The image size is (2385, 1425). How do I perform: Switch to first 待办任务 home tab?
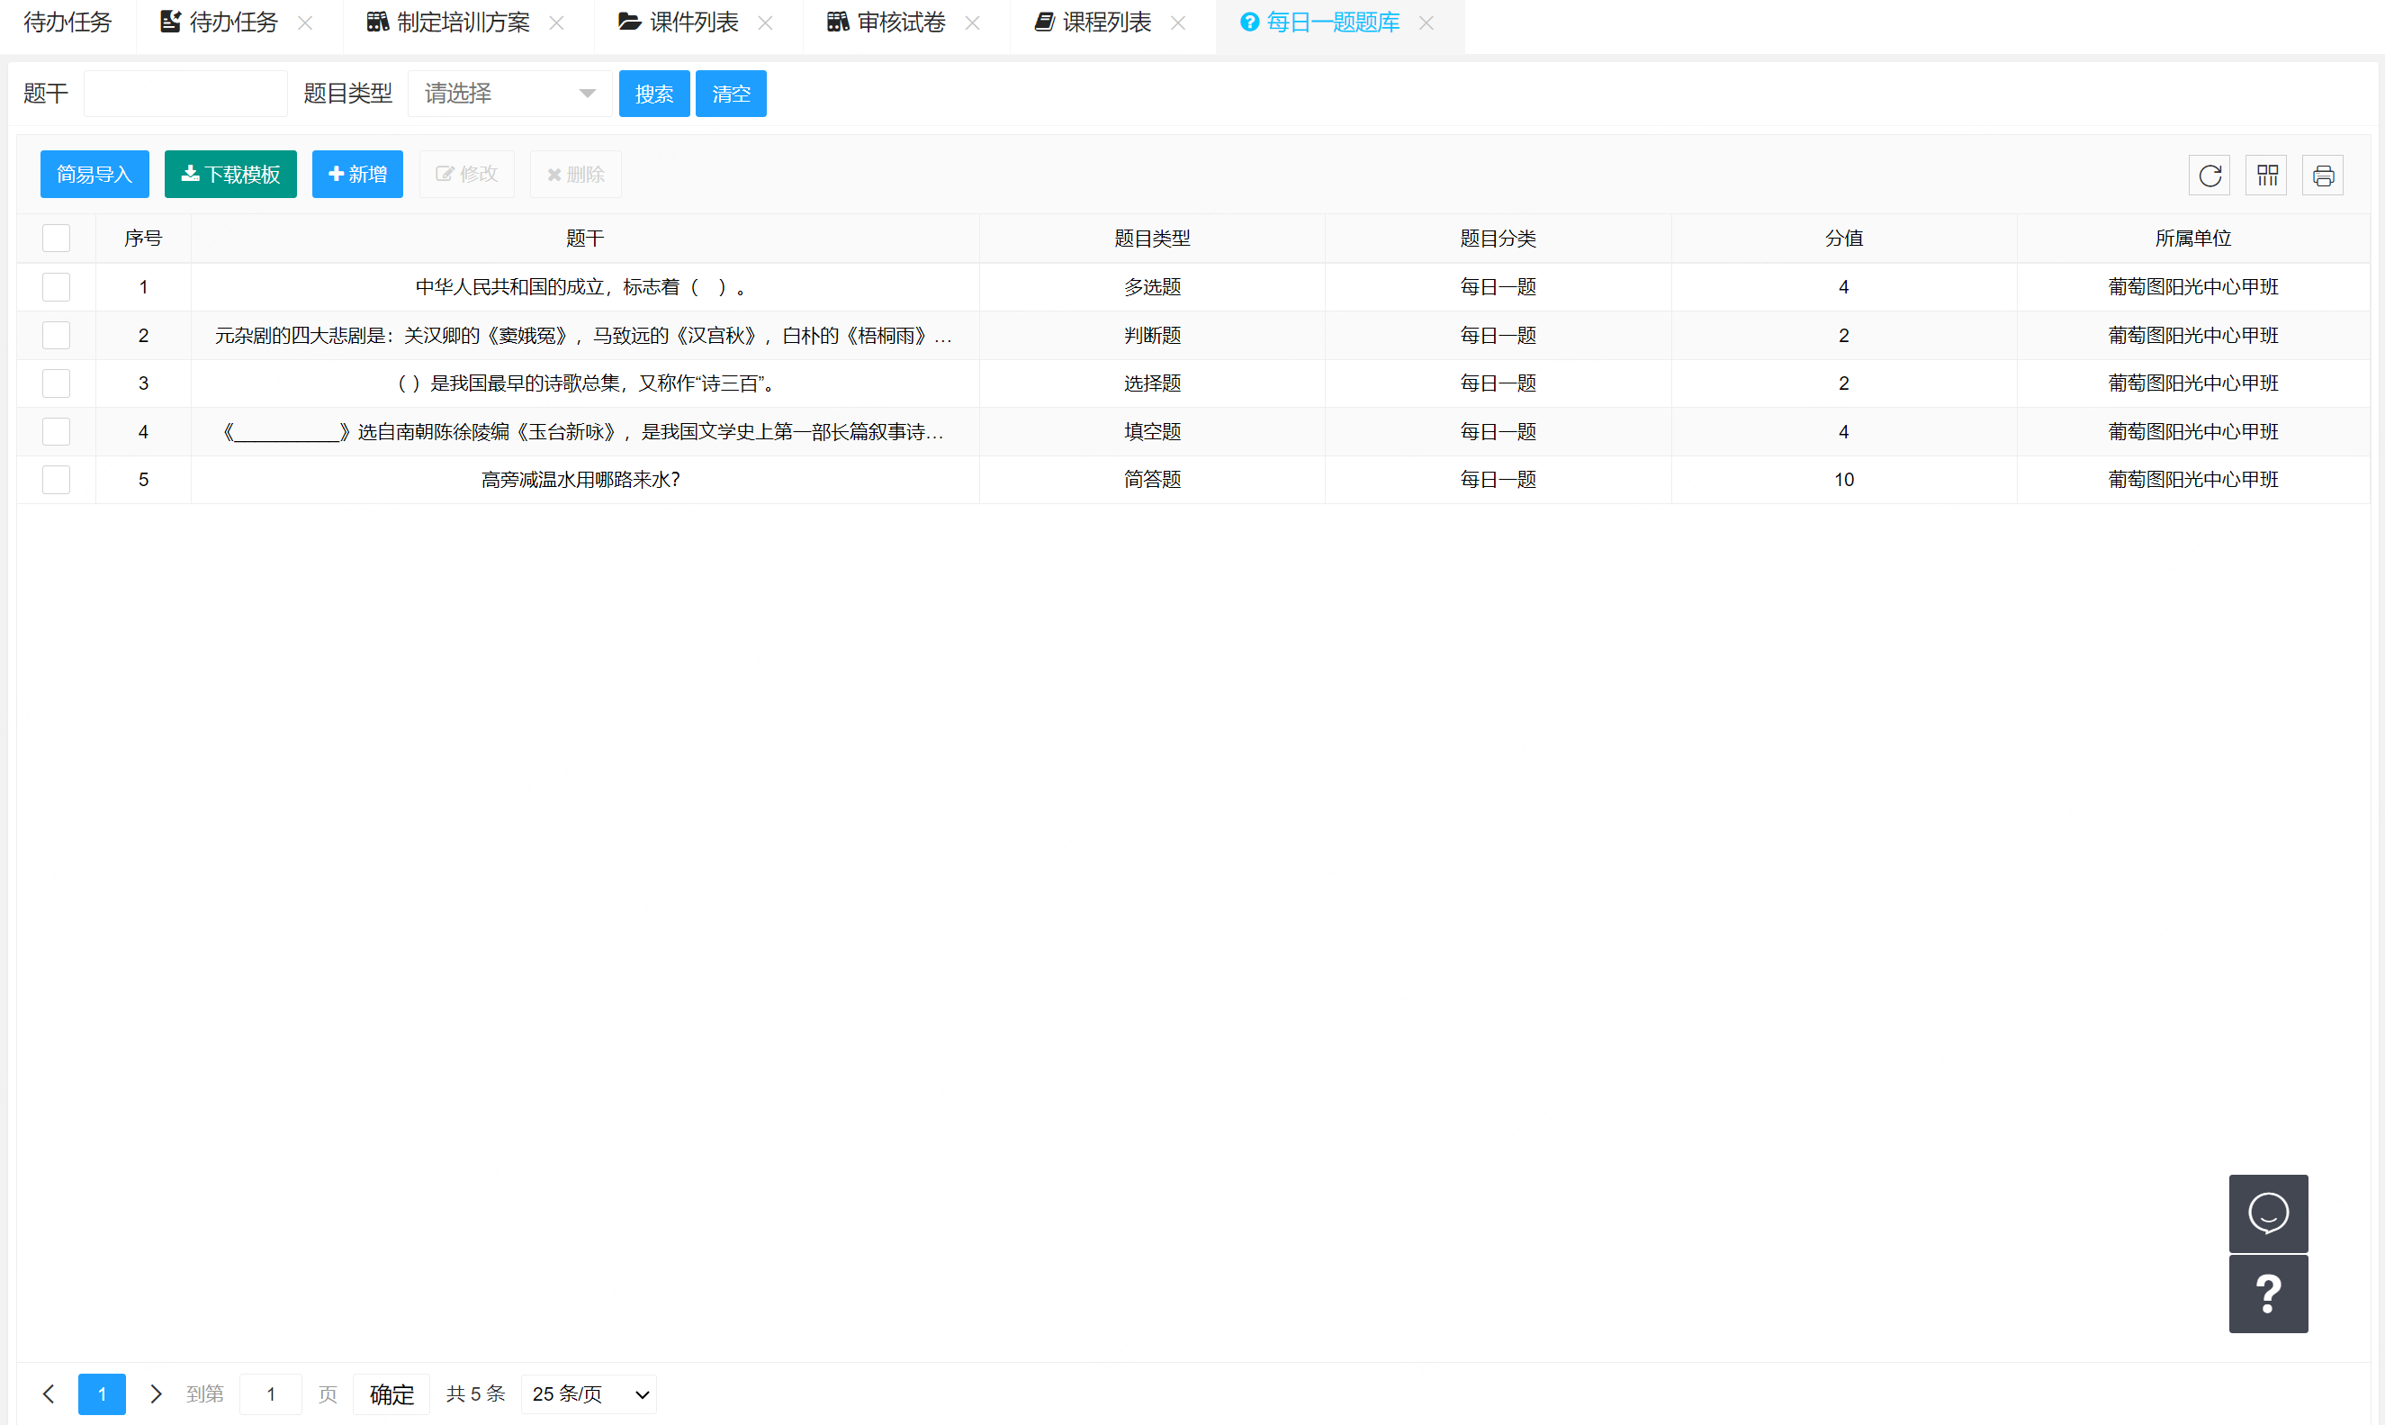click(67, 23)
